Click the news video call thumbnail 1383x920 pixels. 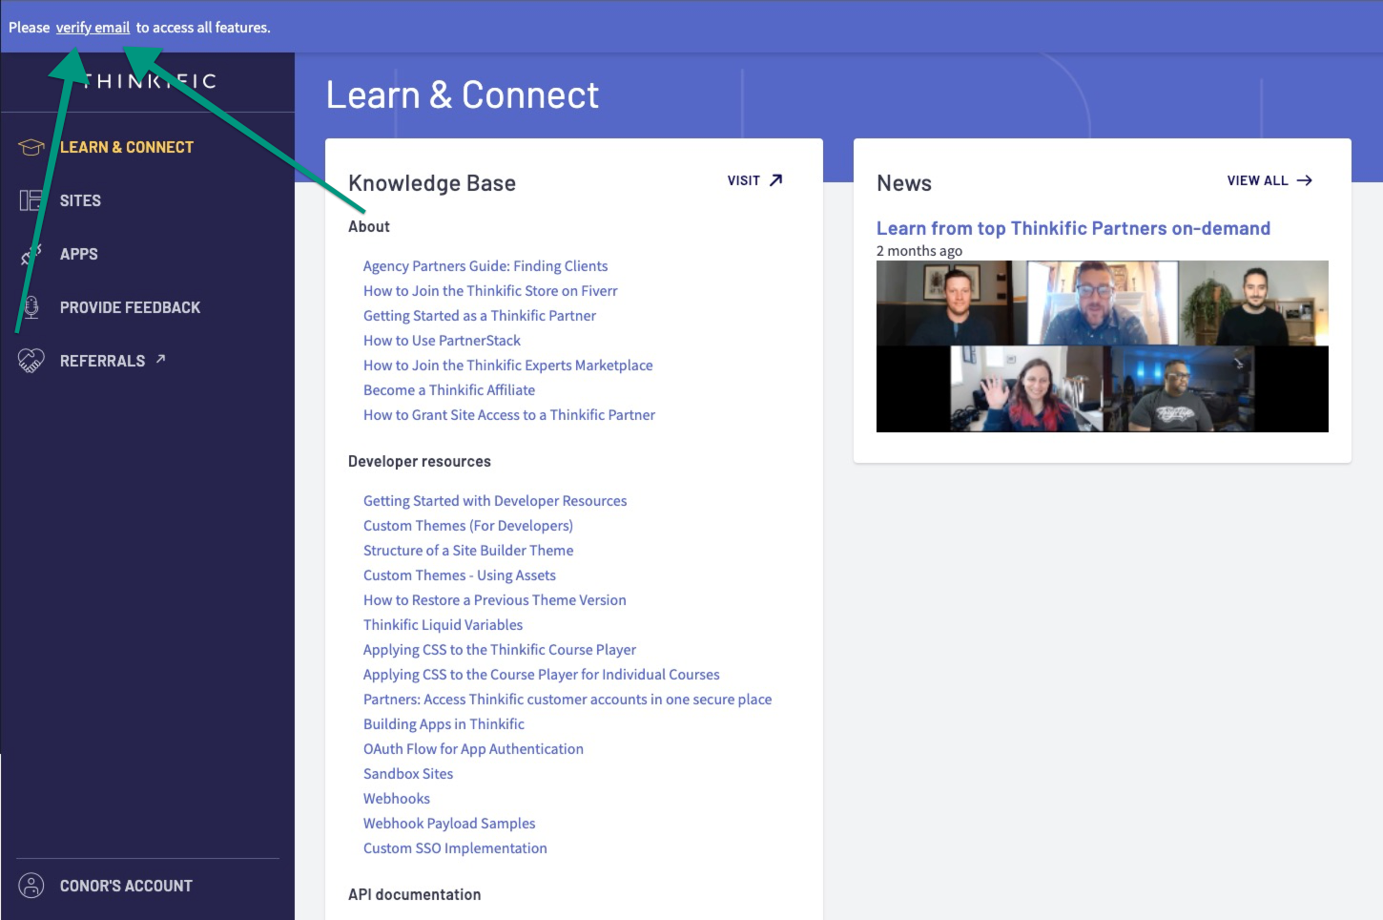pos(1103,346)
